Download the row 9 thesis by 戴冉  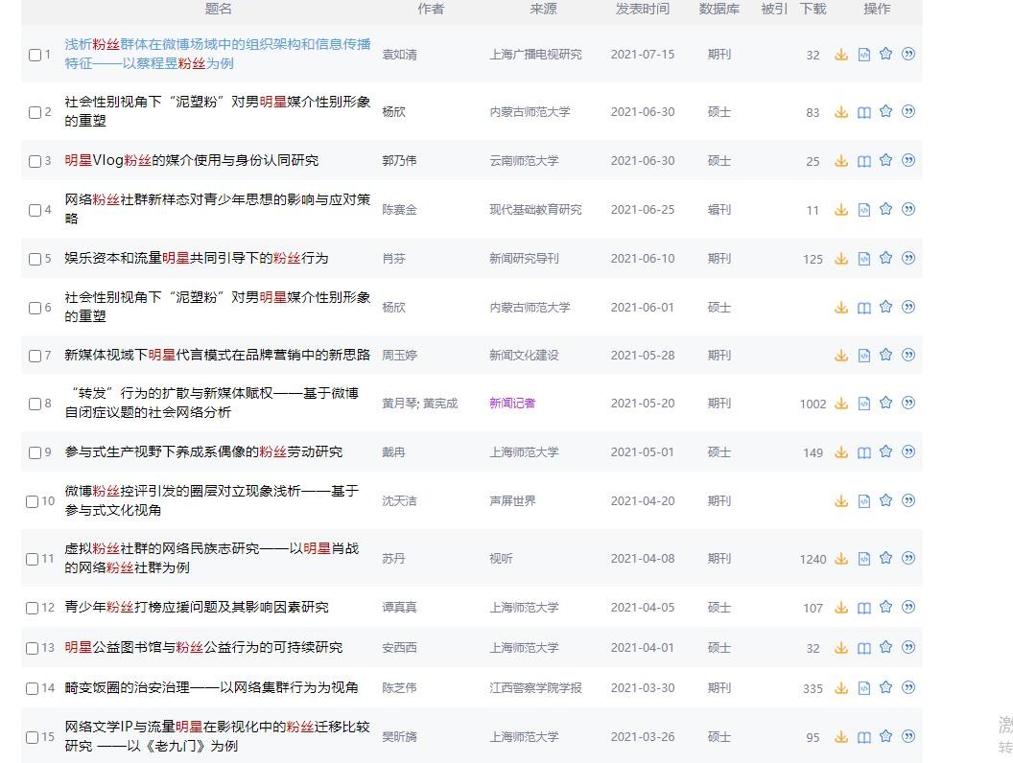(841, 452)
